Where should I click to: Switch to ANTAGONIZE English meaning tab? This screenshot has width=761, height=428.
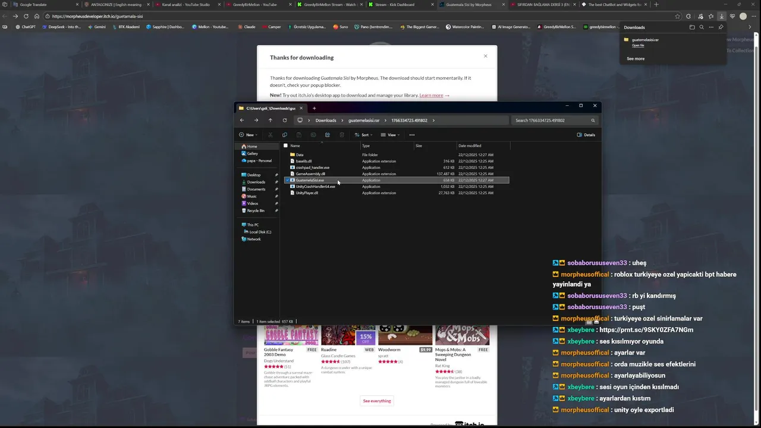click(116, 4)
